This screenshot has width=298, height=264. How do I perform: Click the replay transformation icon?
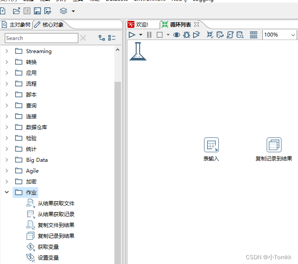coord(196,35)
